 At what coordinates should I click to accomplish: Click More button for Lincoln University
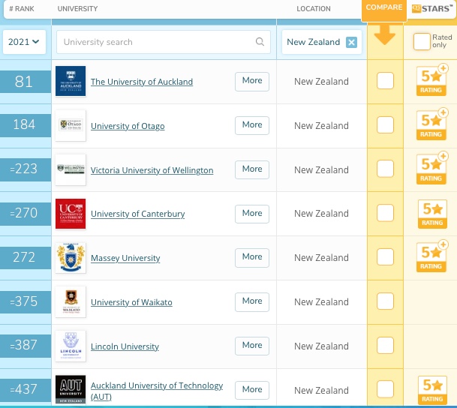click(252, 346)
